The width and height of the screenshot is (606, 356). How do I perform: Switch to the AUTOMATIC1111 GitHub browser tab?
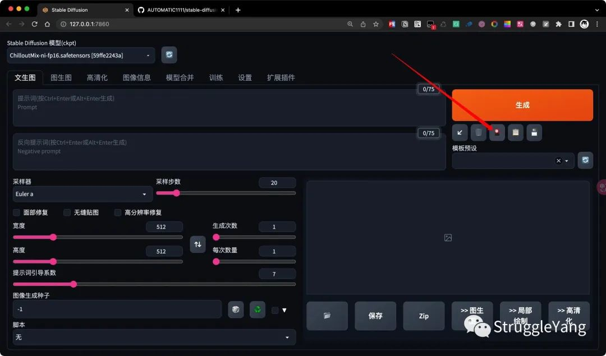pyautogui.click(x=182, y=10)
